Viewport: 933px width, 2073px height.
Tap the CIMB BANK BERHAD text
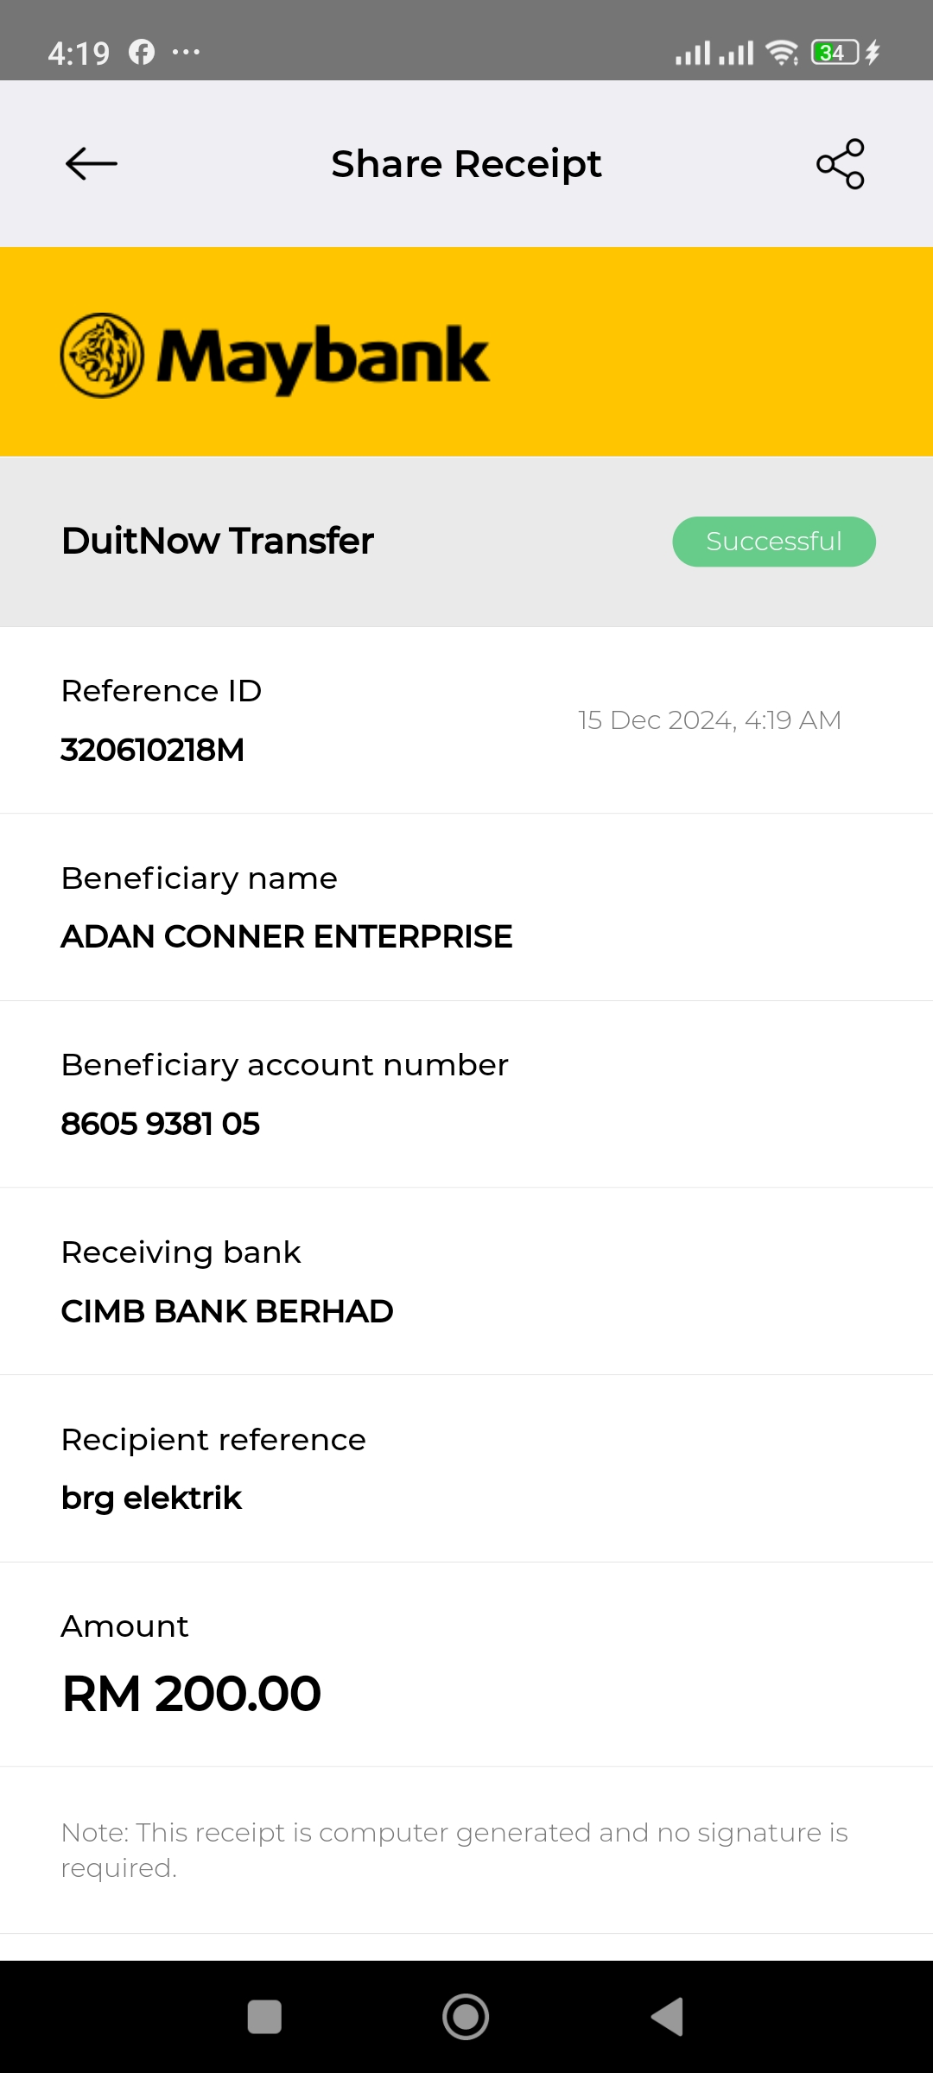coord(227,1311)
